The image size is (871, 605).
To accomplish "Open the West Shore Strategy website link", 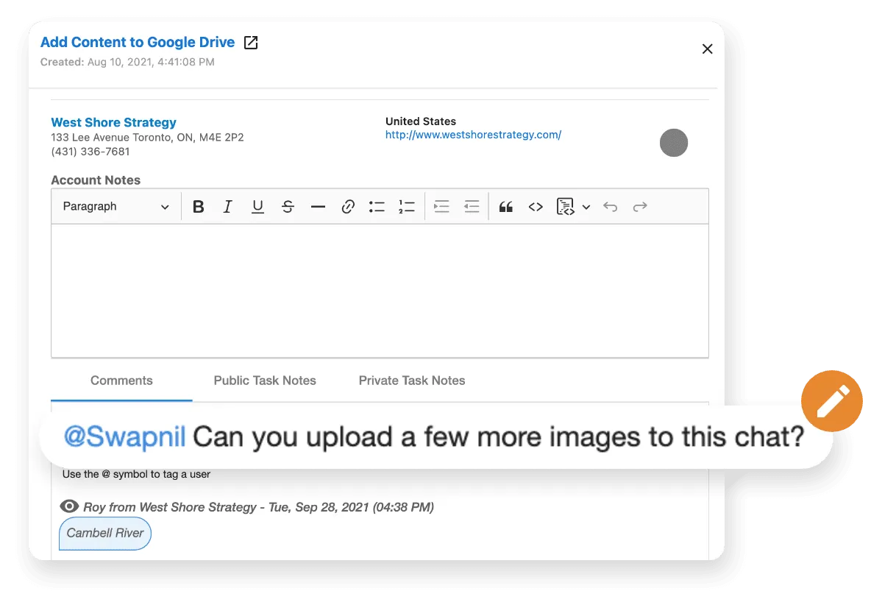I will pos(473,135).
